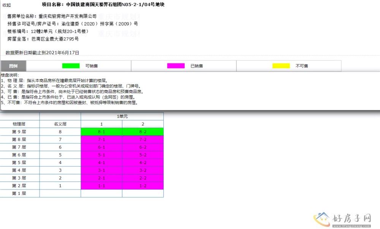Image resolution: width=380 pixels, height=229 pixels.
Task: Open sold unit 1-2
Action: (143, 186)
